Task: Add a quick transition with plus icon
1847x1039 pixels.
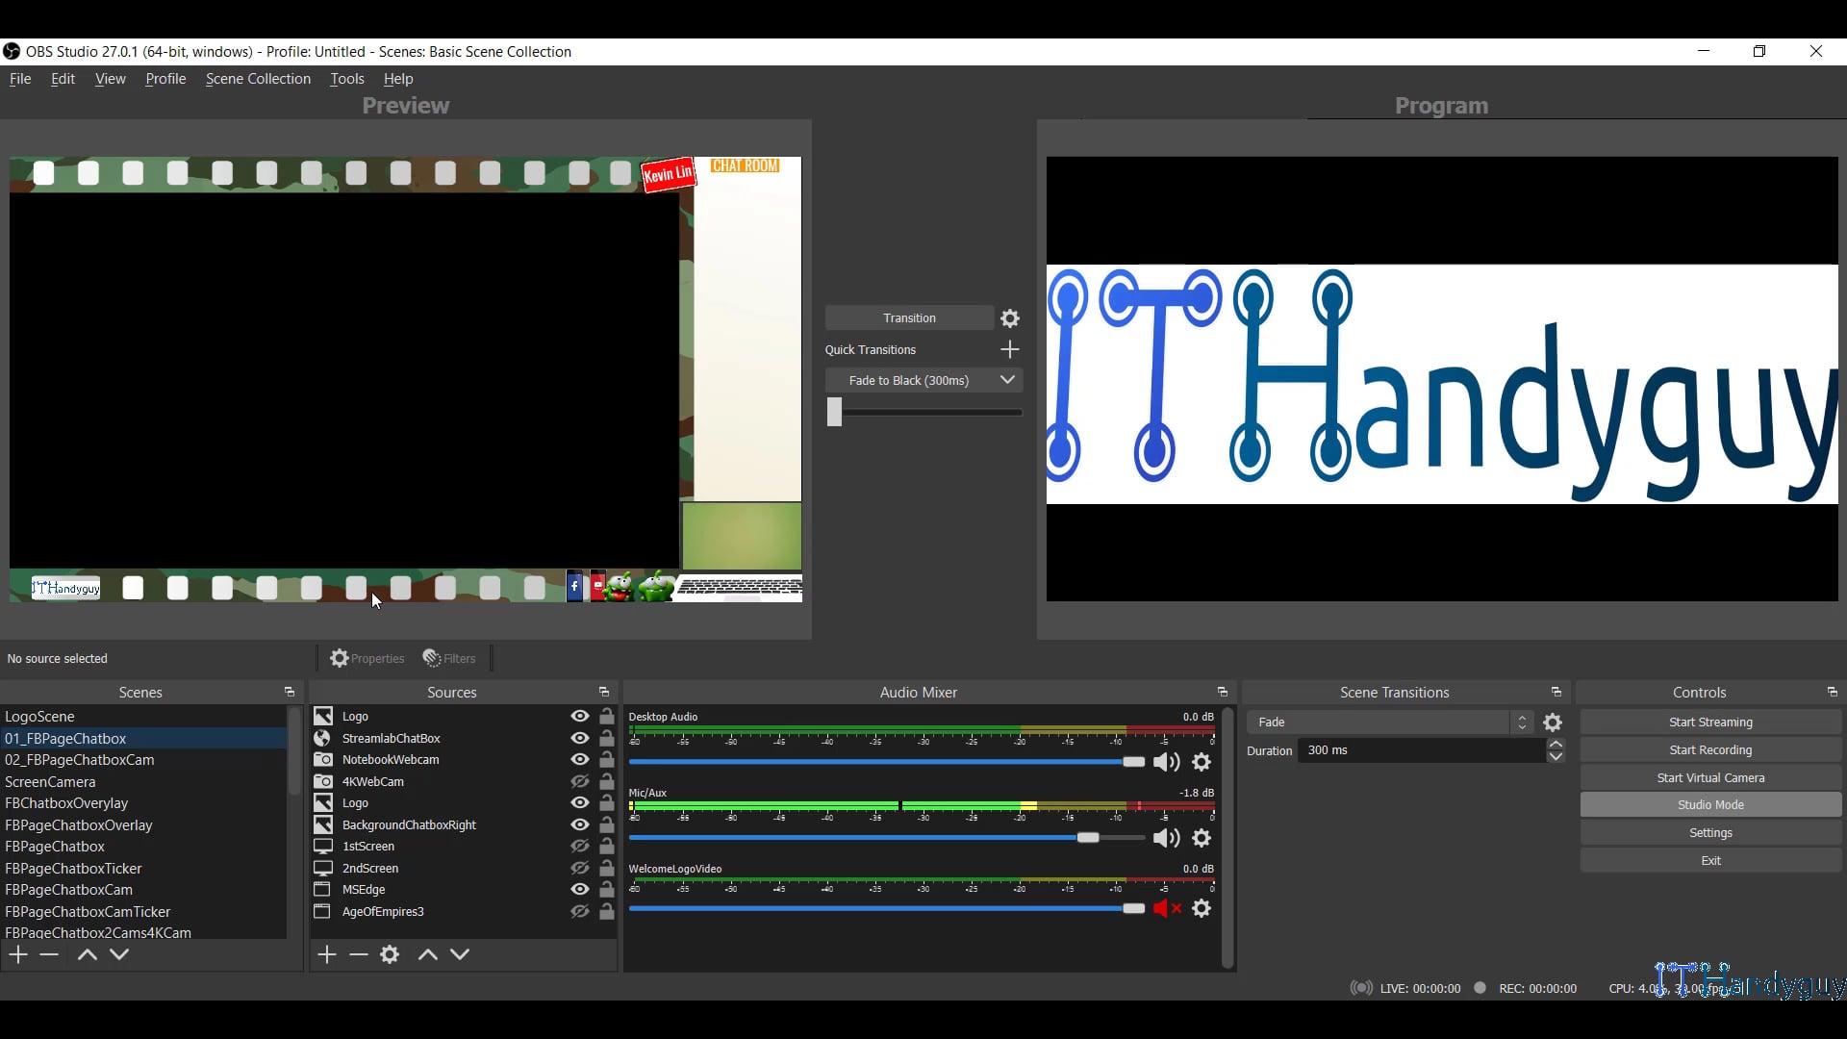Action: pyautogui.click(x=1009, y=350)
